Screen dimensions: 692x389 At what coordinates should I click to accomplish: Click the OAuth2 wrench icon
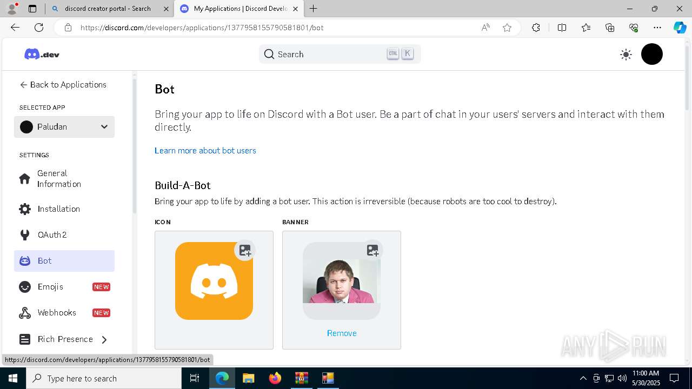(x=25, y=235)
